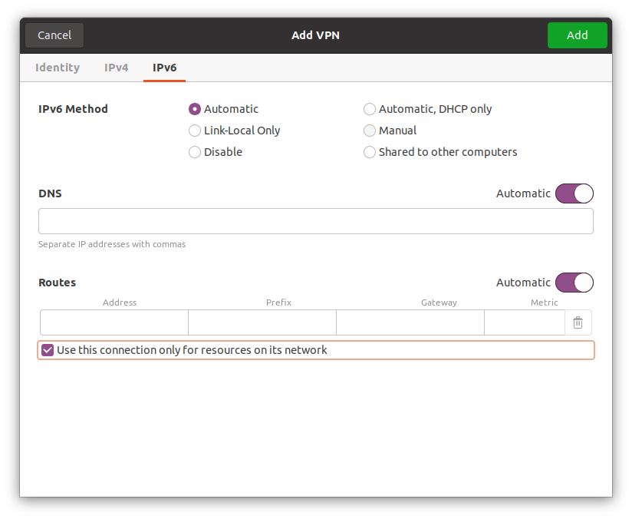
Task: Select Link-Local Only radio option
Action: pos(195,131)
